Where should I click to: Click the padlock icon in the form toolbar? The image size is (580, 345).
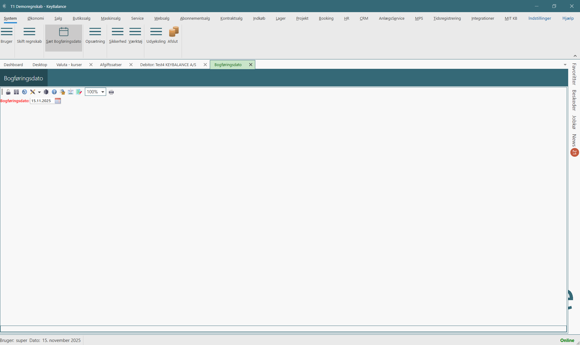pos(8,92)
